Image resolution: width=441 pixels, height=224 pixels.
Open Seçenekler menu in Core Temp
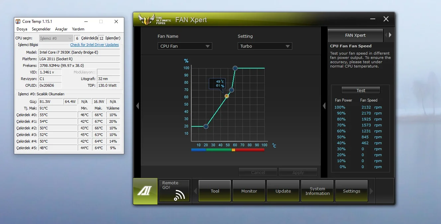click(41, 29)
